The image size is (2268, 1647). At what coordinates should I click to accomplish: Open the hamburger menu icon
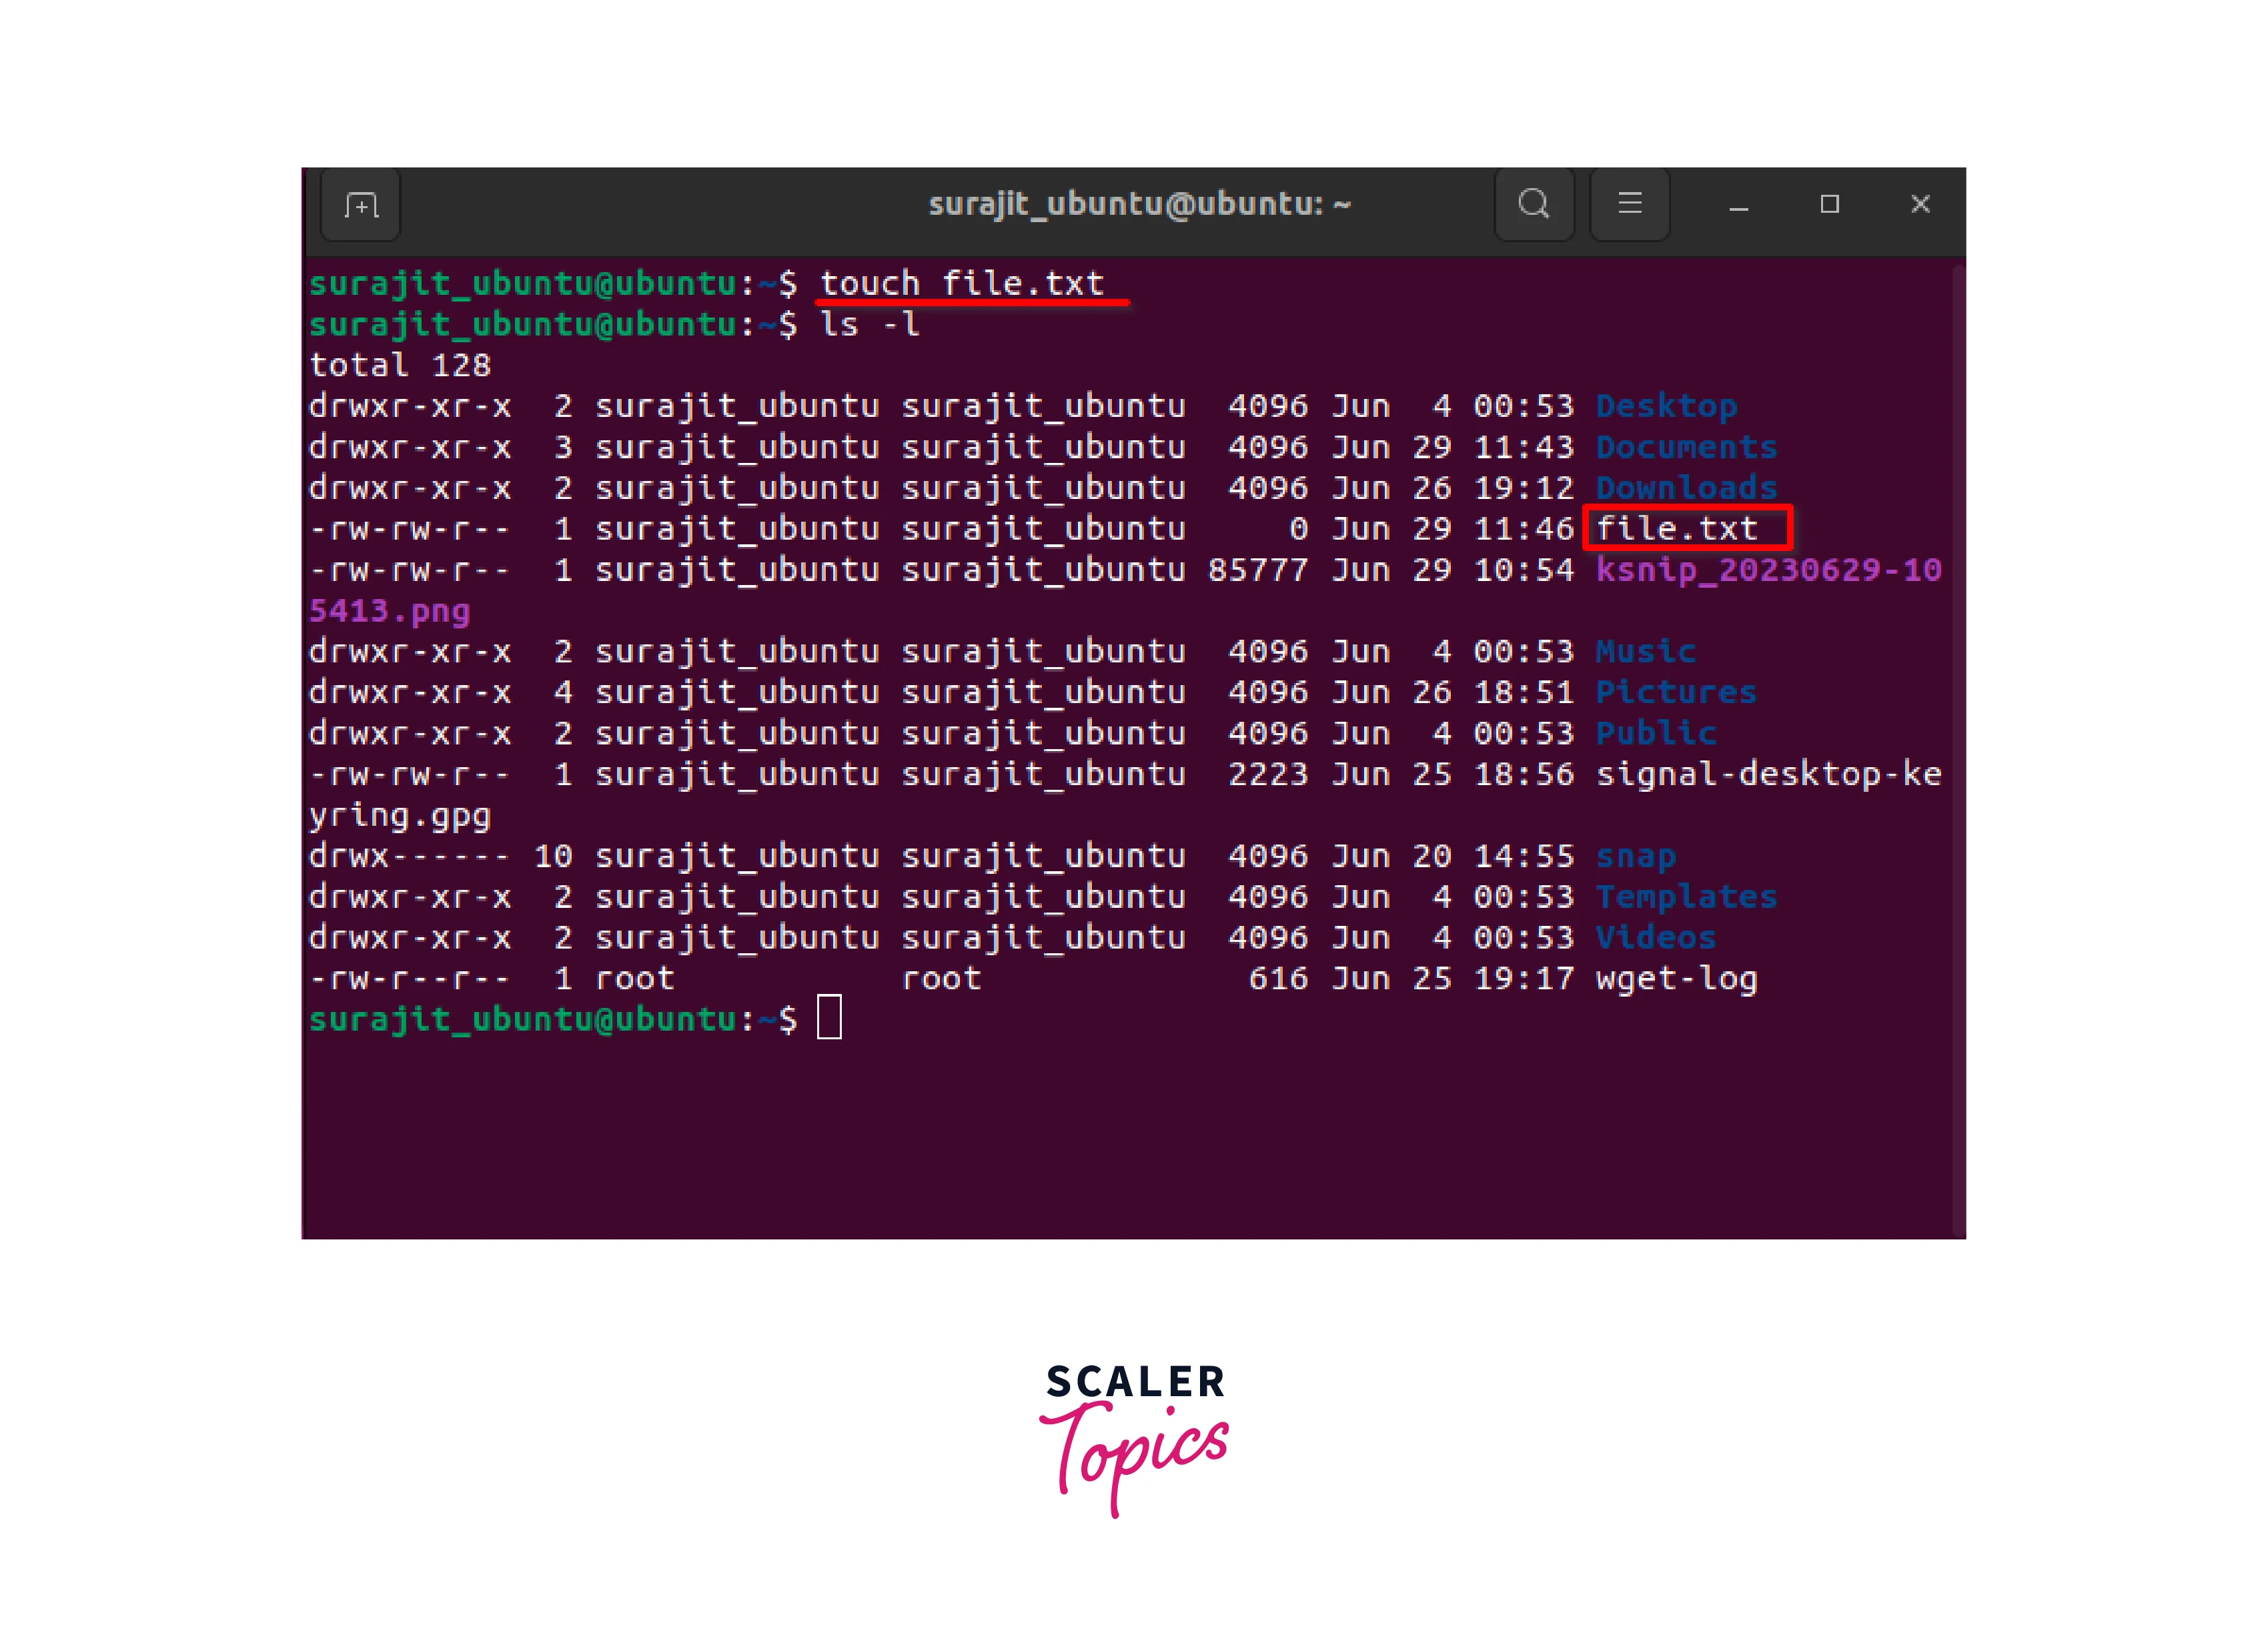pos(1629,204)
